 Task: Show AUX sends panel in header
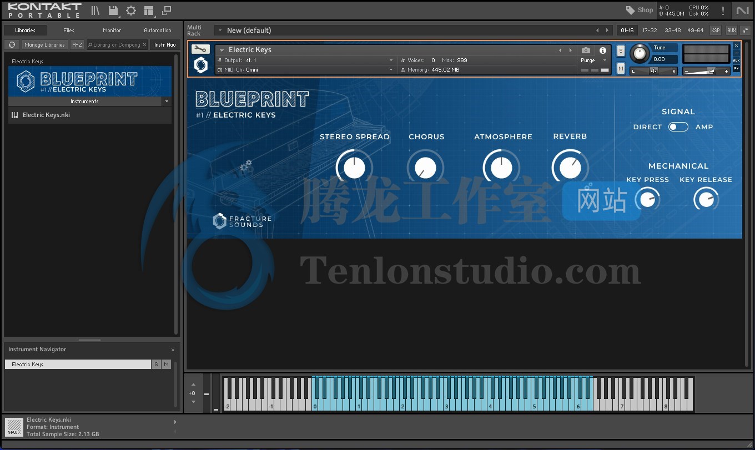(x=732, y=31)
